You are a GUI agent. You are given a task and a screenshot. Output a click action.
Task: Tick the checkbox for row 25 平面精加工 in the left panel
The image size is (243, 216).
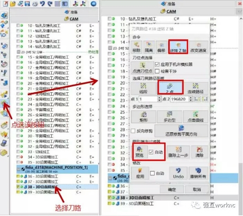18,110
